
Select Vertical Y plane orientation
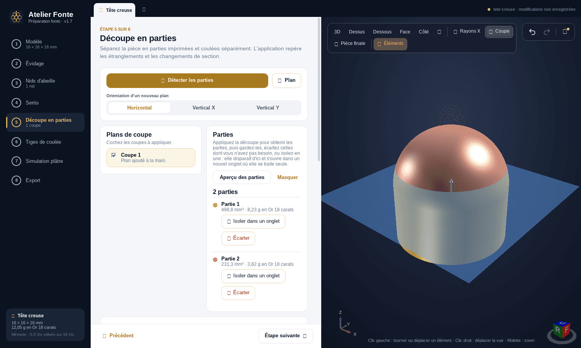click(x=268, y=108)
